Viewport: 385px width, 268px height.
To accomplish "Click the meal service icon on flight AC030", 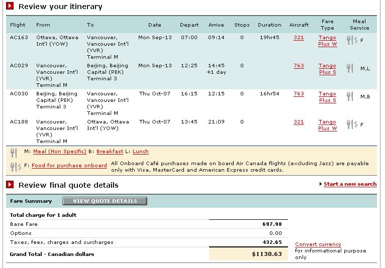I will [350, 96].
